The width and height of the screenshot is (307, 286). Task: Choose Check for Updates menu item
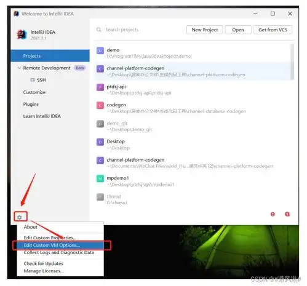(60, 263)
